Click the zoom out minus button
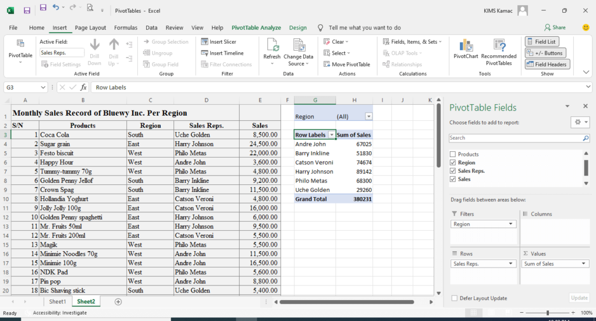Viewport: 596px width, 321px height. coord(522,313)
